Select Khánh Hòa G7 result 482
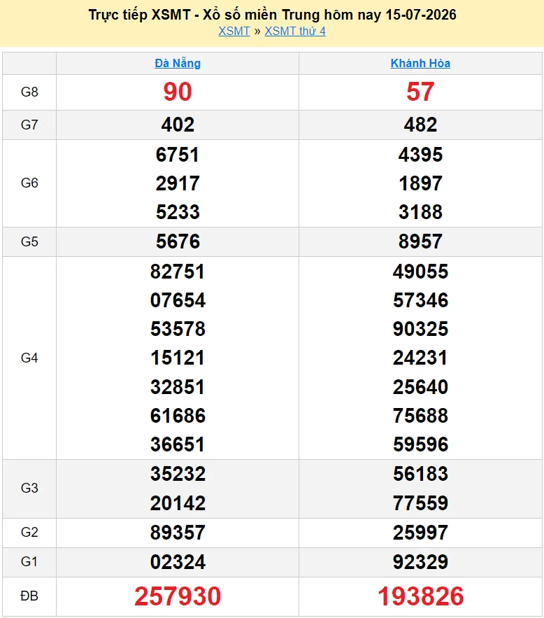This screenshot has height=618, width=544. click(420, 125)
